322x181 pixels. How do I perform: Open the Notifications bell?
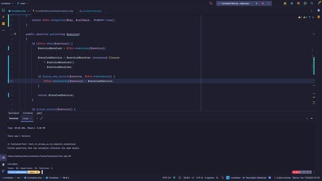click(x=318, y=10)
